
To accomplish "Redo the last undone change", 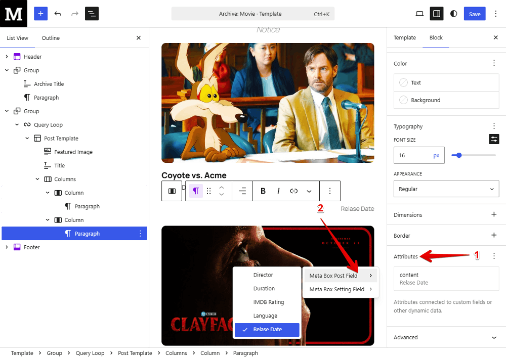I will tap(75, 14).
